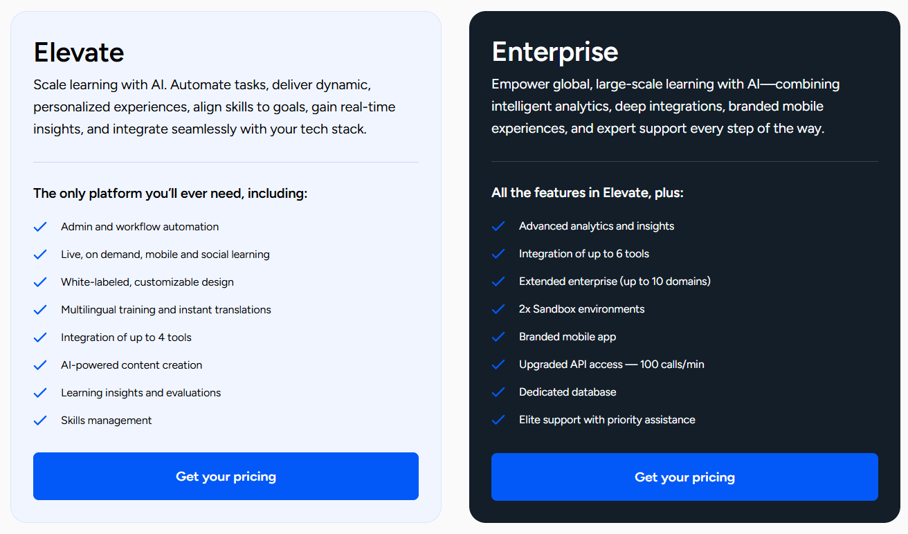Click checkmark beside Advanced analytics and insights
This screenshot has height=534, width=908.
point(498,226)
